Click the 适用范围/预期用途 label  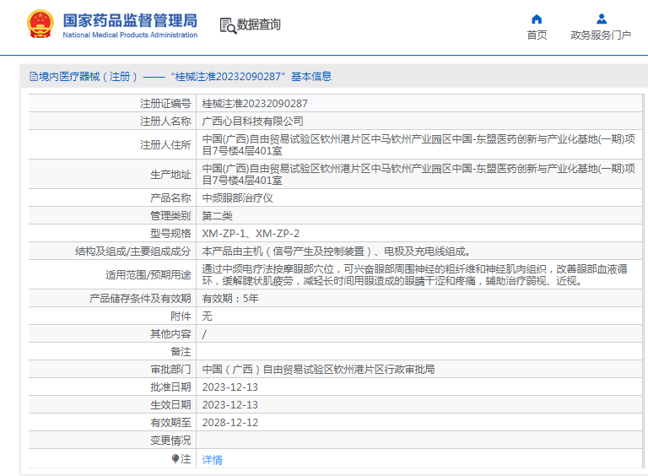148,275
